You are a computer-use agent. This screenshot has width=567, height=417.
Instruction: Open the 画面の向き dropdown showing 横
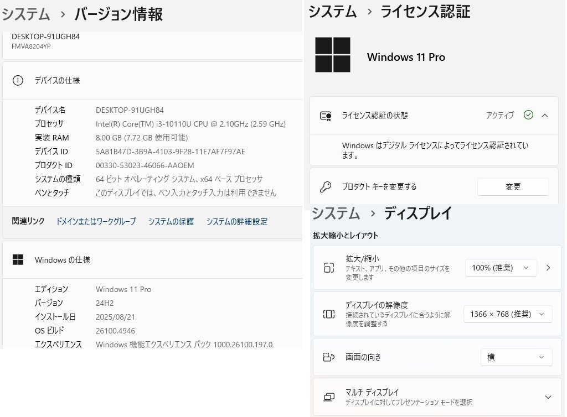coord(516,357)
